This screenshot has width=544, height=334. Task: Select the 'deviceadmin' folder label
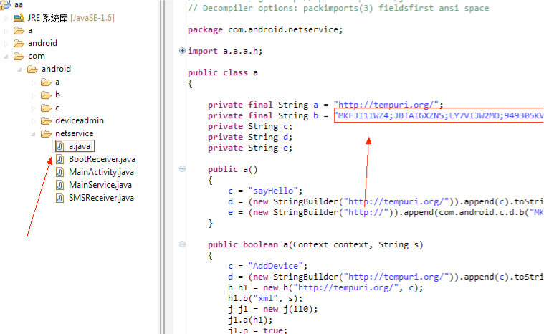click(80, 120)
